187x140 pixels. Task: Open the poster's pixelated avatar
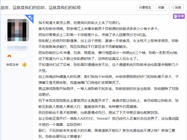(x=17, y=30)
